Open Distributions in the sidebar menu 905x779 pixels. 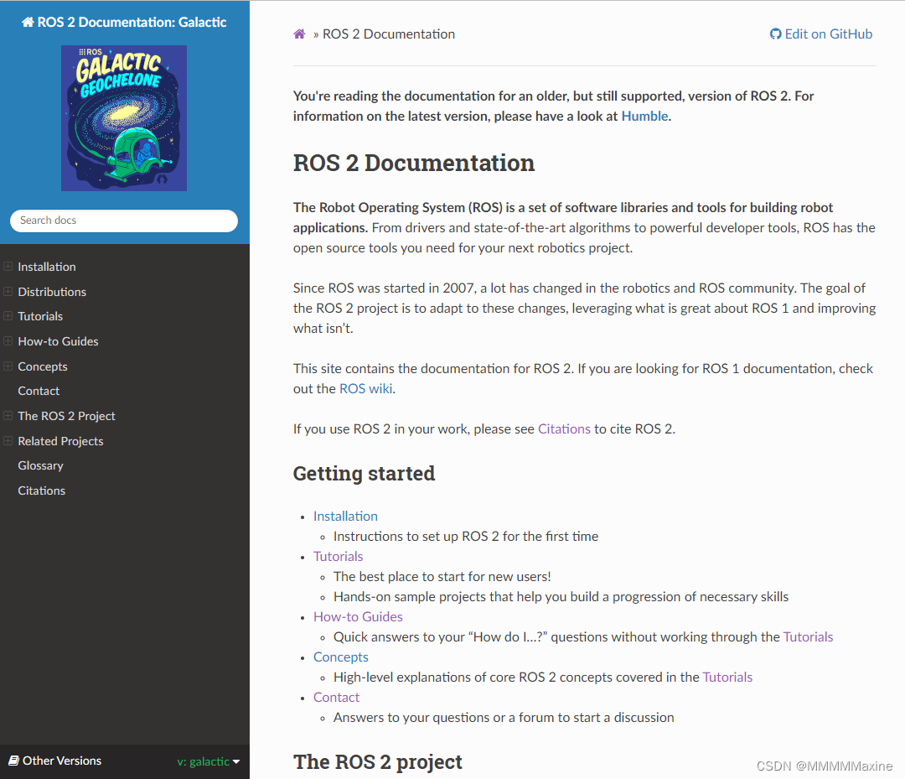point(52,292)
